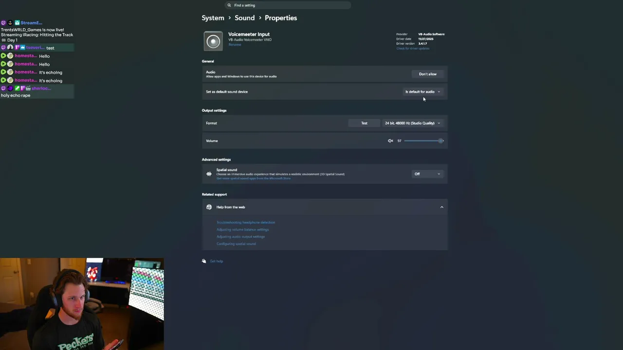Click the Help from the web globe icon
Image resolution: width=623 pixels, height=350 pixels.
pos(209,207)
